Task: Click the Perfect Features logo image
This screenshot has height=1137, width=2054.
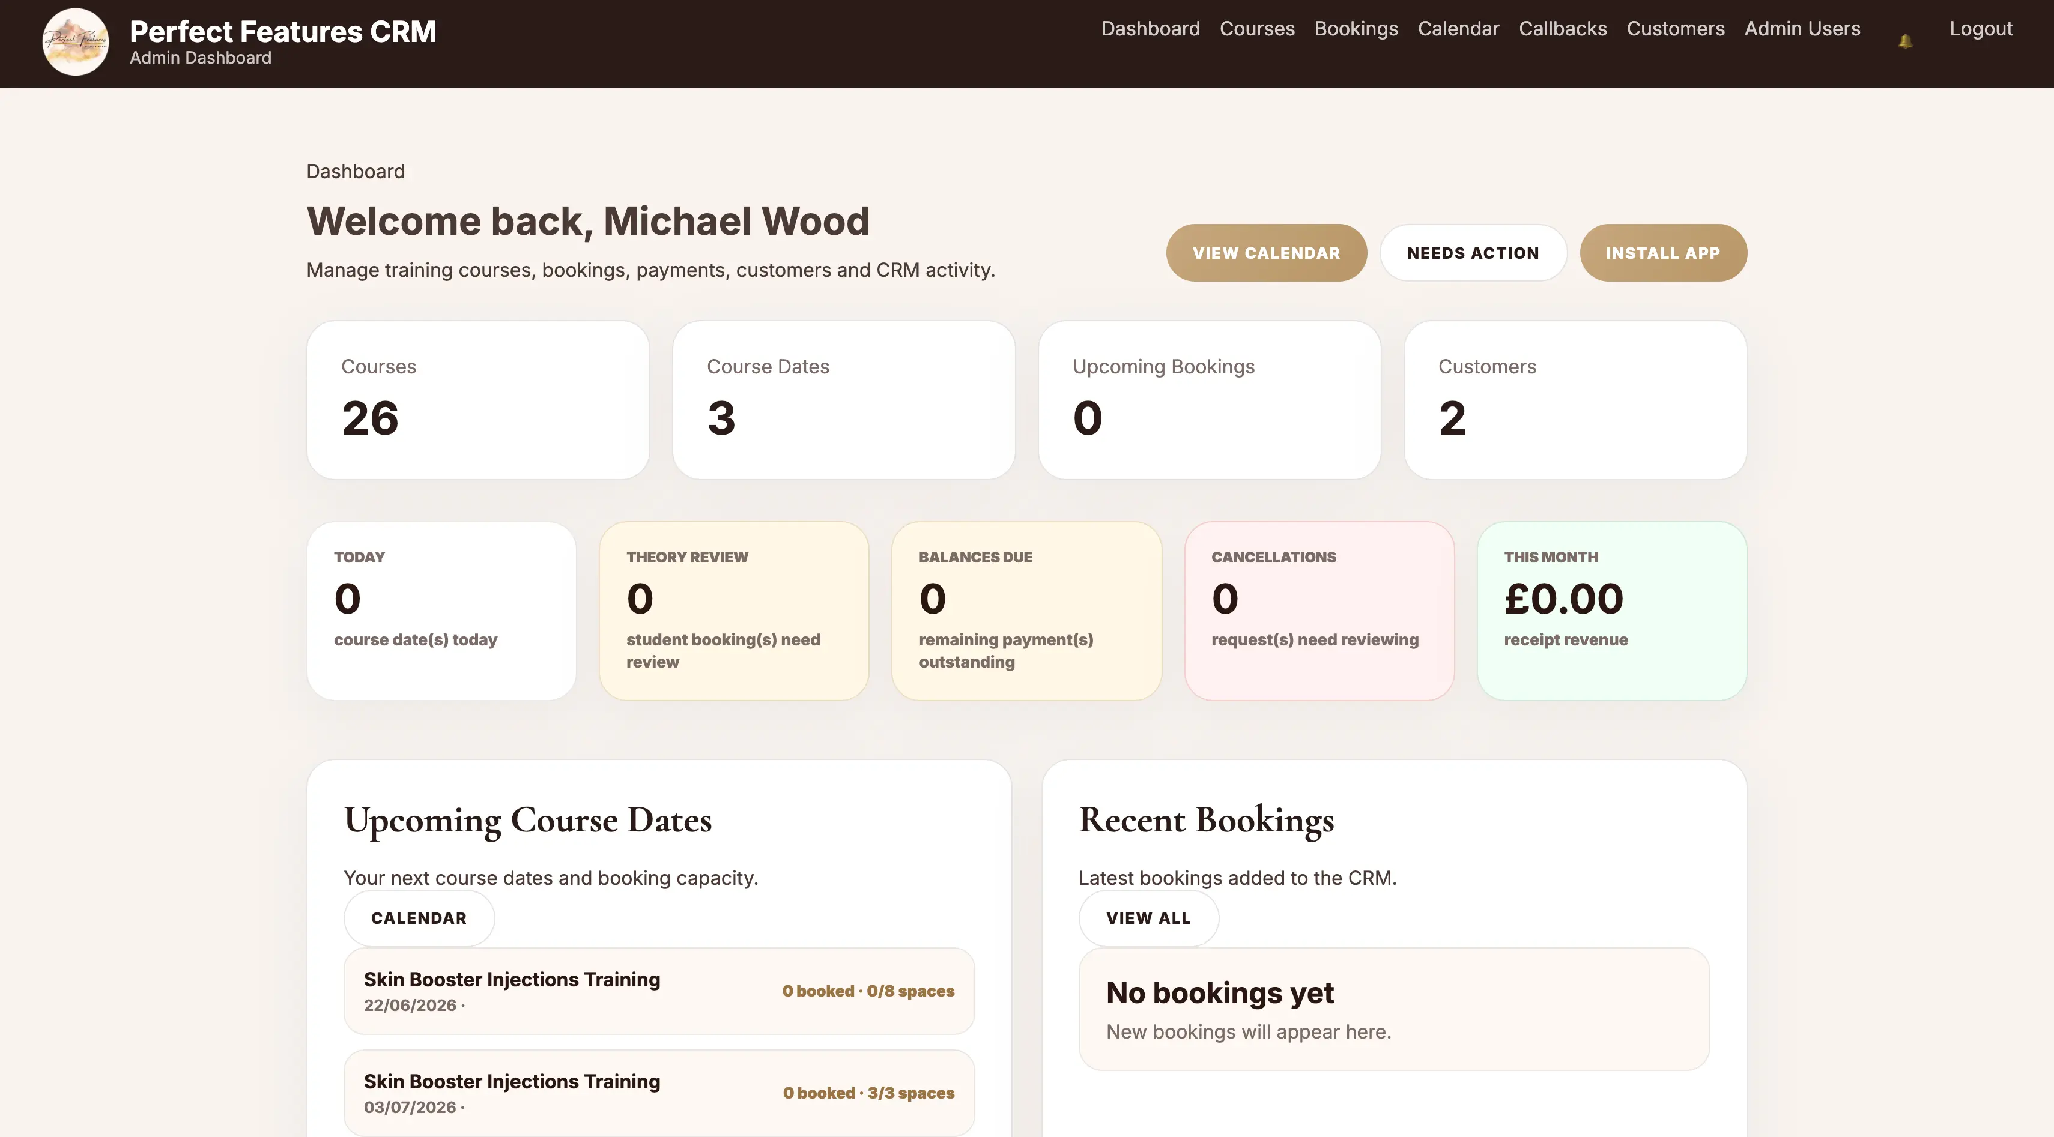Action: [76, 42]
